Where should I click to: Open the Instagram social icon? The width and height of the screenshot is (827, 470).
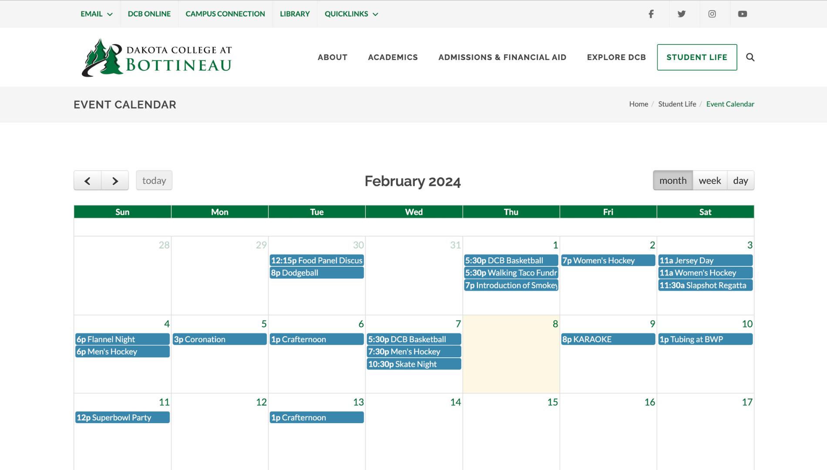tap(712, 14)
